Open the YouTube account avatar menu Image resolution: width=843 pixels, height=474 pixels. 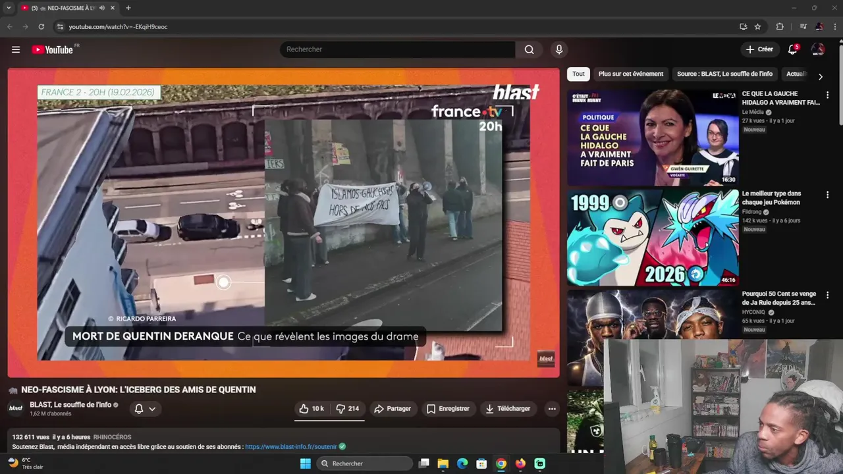[817, 49]
